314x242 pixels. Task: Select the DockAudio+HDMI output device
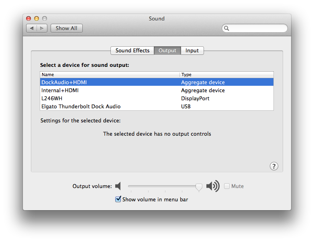tap(157, 82)
